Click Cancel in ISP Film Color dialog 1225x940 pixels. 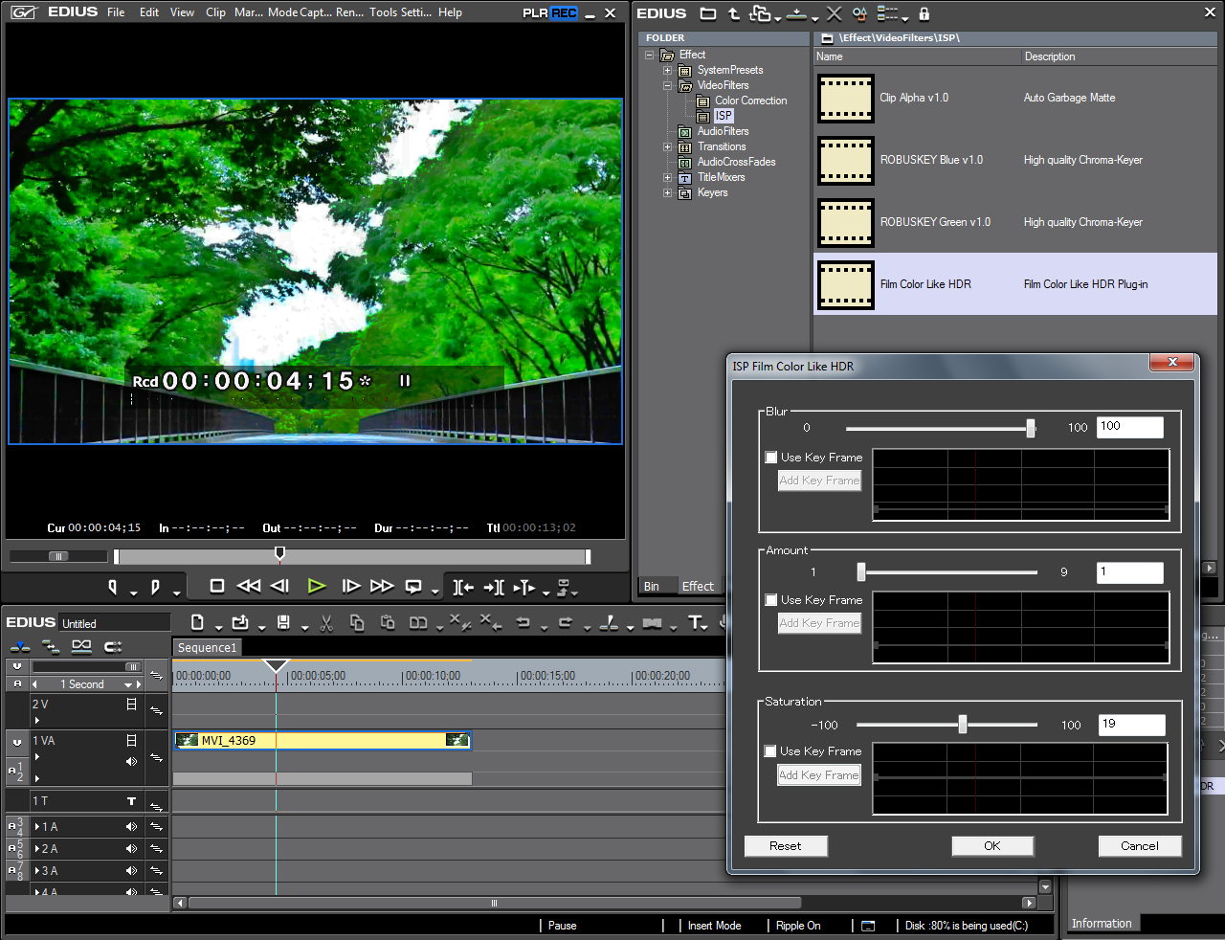[x=1140, y=846]
